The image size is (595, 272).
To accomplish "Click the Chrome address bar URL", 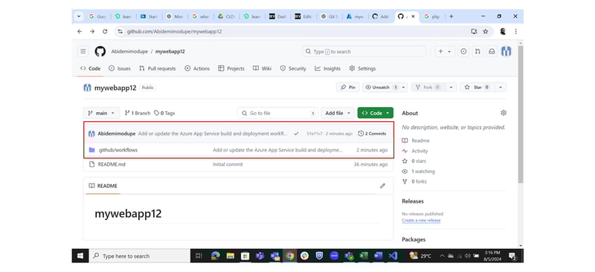I will point(174,31).
